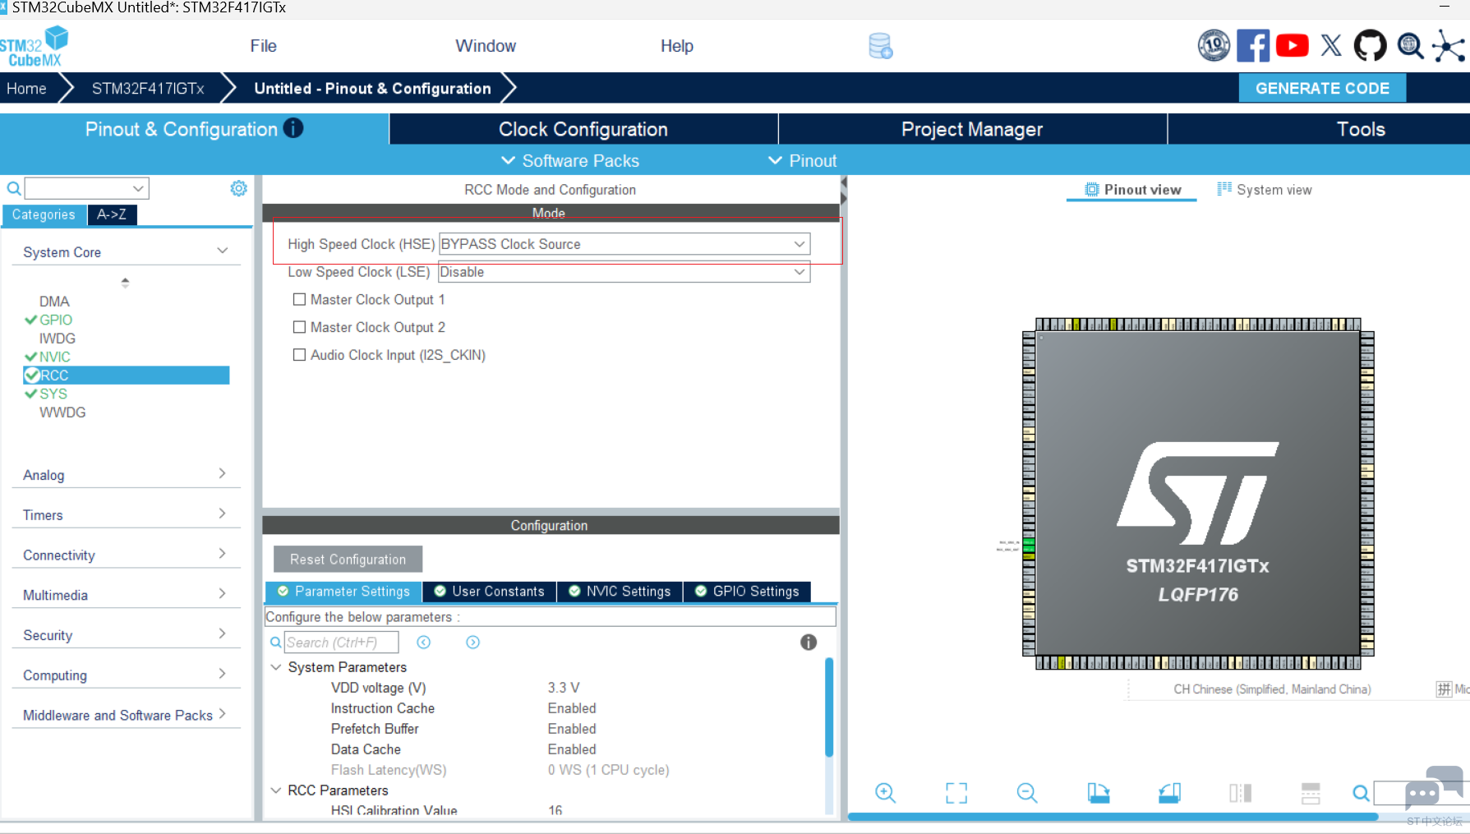This screenshot has width=1470, height=834.
Task: Switch to the Project Manager tab
Action: click(x=972, y=129)
